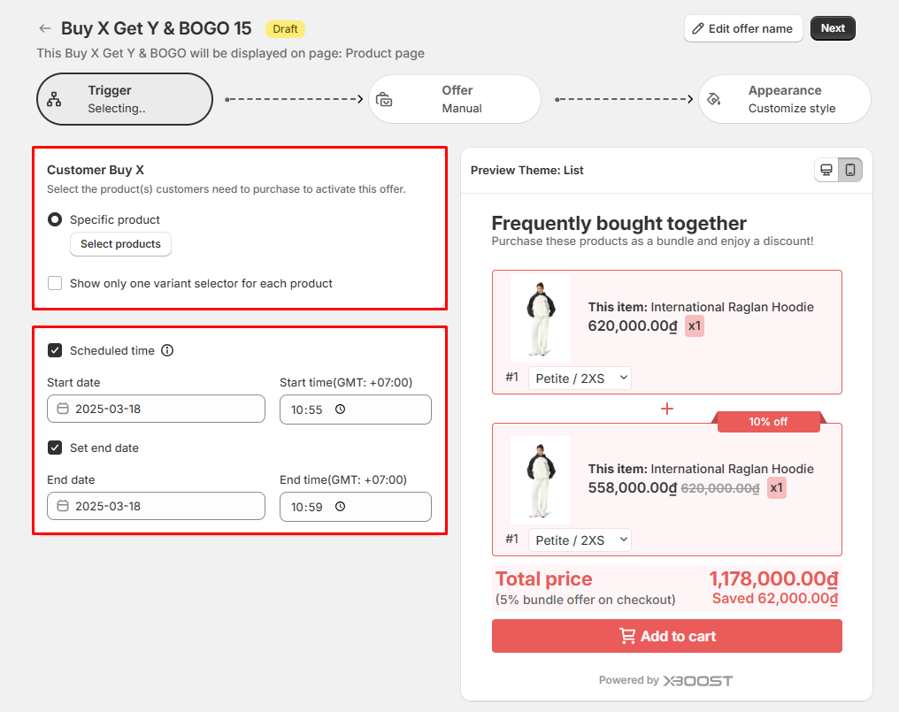Toggle the Set end date checkbox
The width and height of the screenshot is (899, 712).
pos(55,448)
